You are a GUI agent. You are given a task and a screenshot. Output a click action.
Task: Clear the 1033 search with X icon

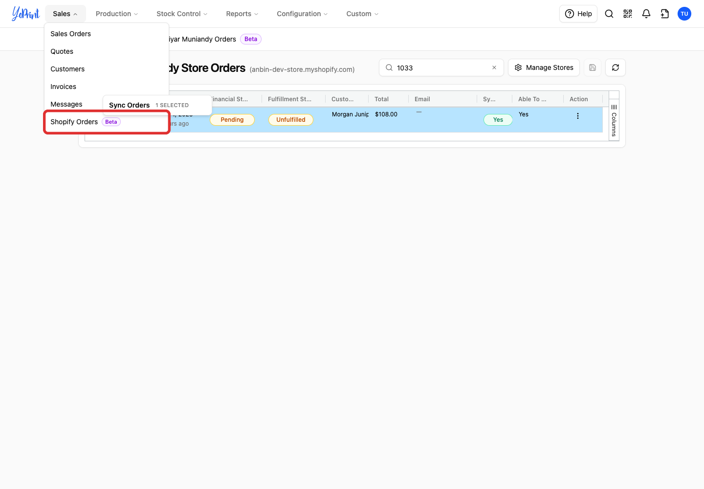494,67
